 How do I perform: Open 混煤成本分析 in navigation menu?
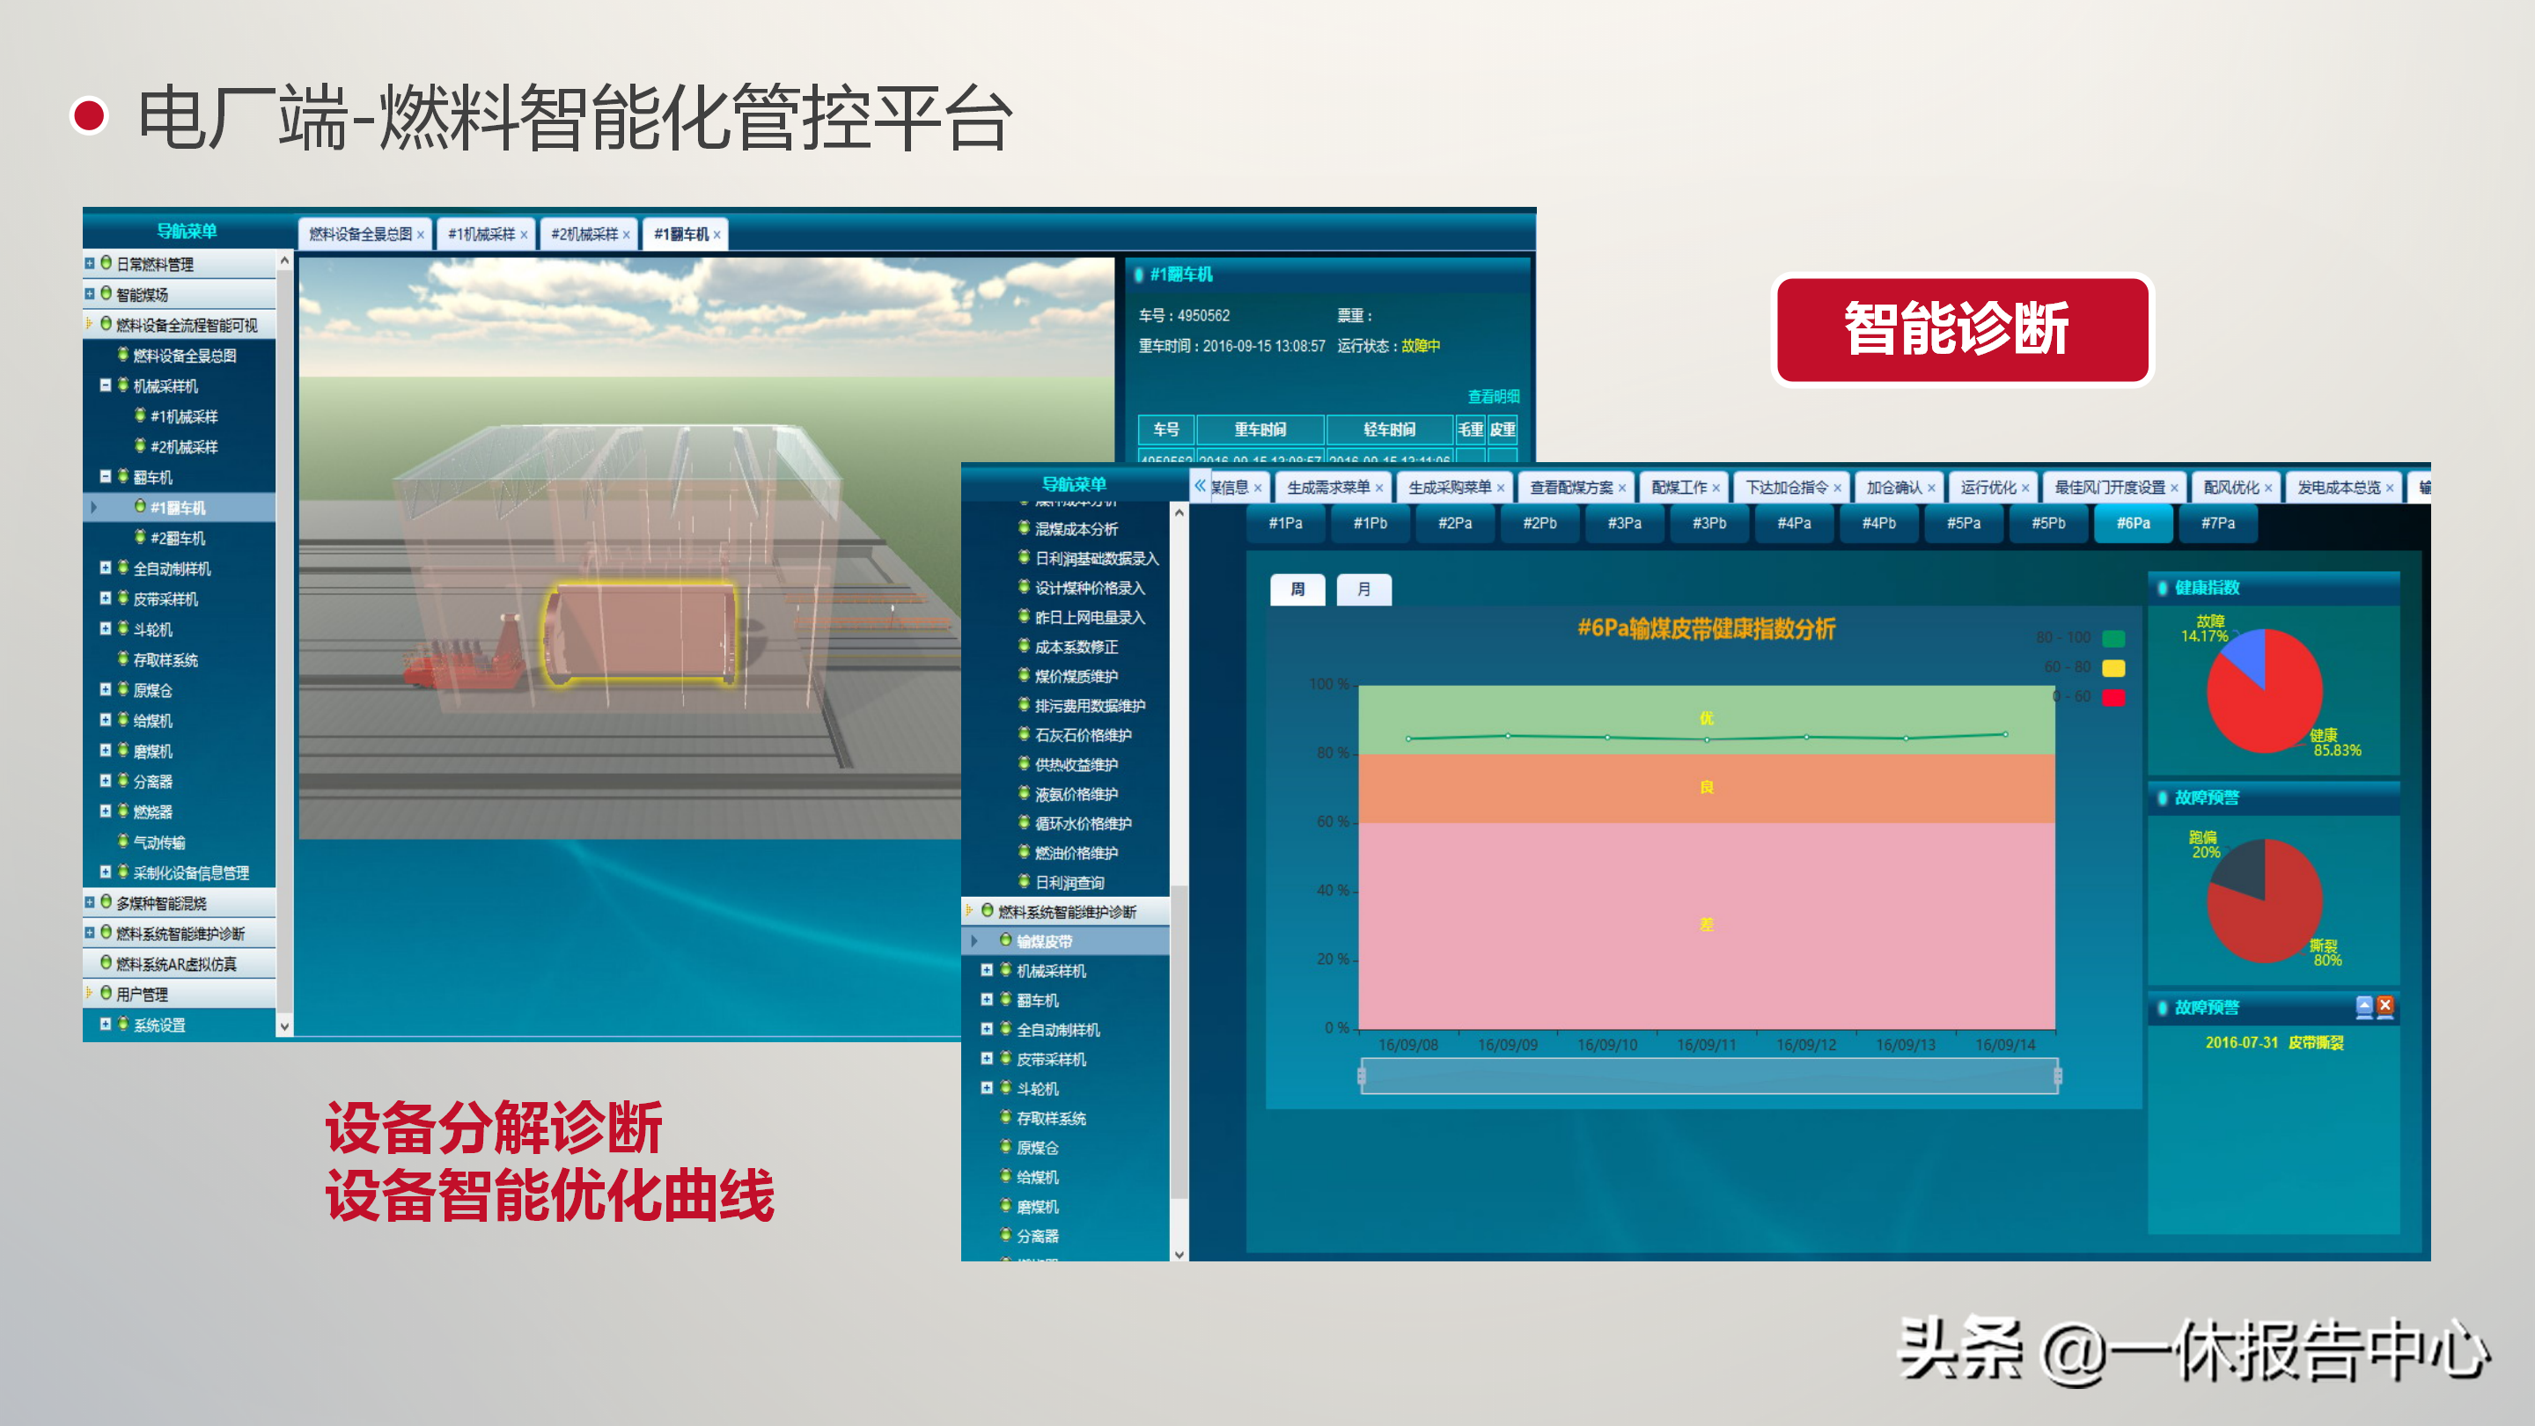(x=1076, y=529)
